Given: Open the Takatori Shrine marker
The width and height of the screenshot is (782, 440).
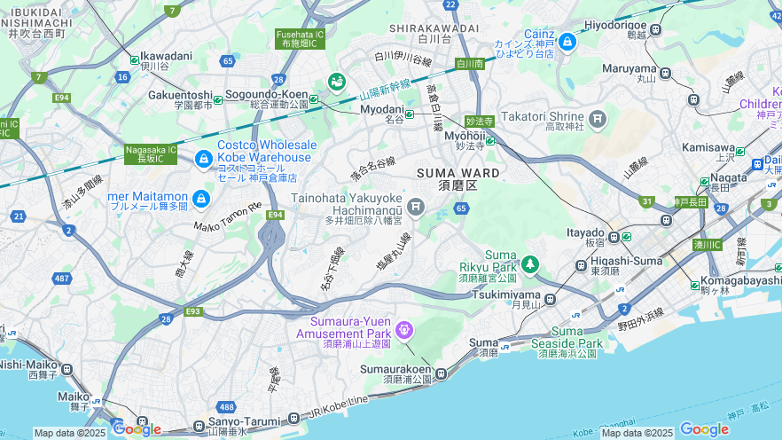Looking at the screenshot, I should point(598,120).
